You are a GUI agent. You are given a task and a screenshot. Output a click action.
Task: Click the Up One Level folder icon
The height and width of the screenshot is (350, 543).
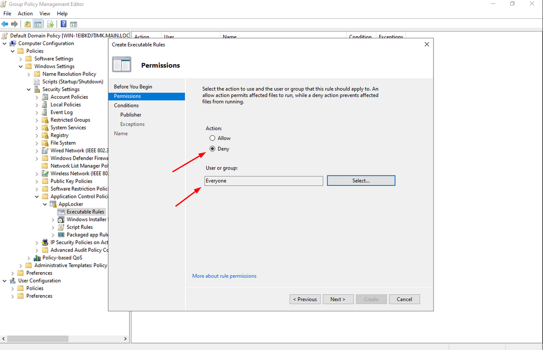click(x=28, y=24)
